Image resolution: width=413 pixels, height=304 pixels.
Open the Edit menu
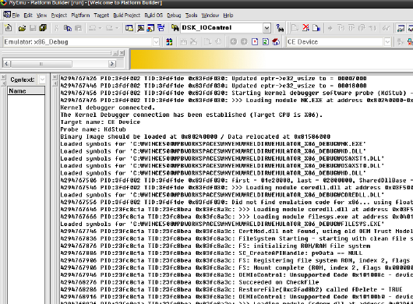pyautogui.click(x=28, y=16)
